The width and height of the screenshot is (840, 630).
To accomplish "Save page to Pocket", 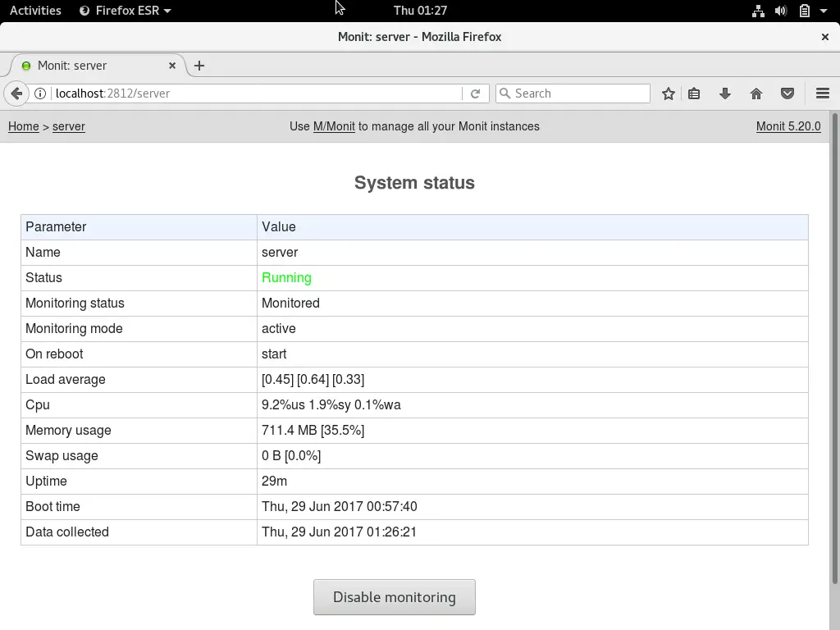I will point(787,93).
